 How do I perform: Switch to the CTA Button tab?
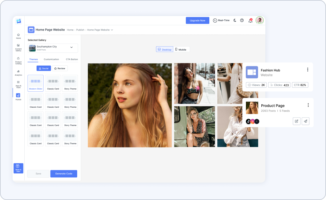[72, 59]
